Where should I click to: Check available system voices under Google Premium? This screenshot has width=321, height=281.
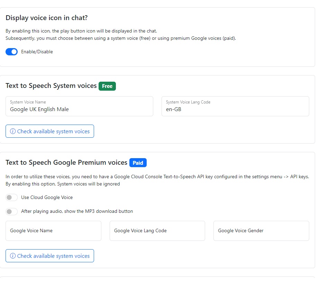[x=50, y=256]
